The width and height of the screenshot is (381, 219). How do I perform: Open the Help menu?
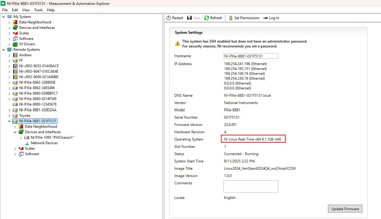51,10
